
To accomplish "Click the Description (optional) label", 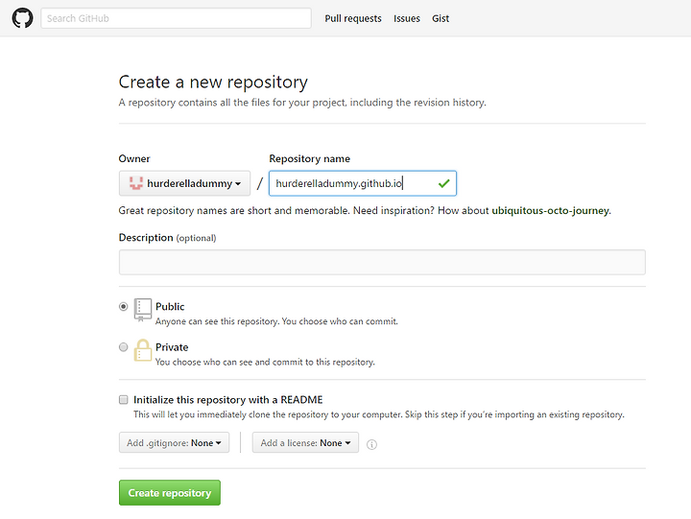I will coord(167,238).
